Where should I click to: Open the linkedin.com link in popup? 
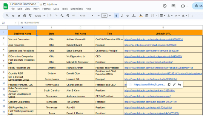pyautogui.click(x=149, y=85)
